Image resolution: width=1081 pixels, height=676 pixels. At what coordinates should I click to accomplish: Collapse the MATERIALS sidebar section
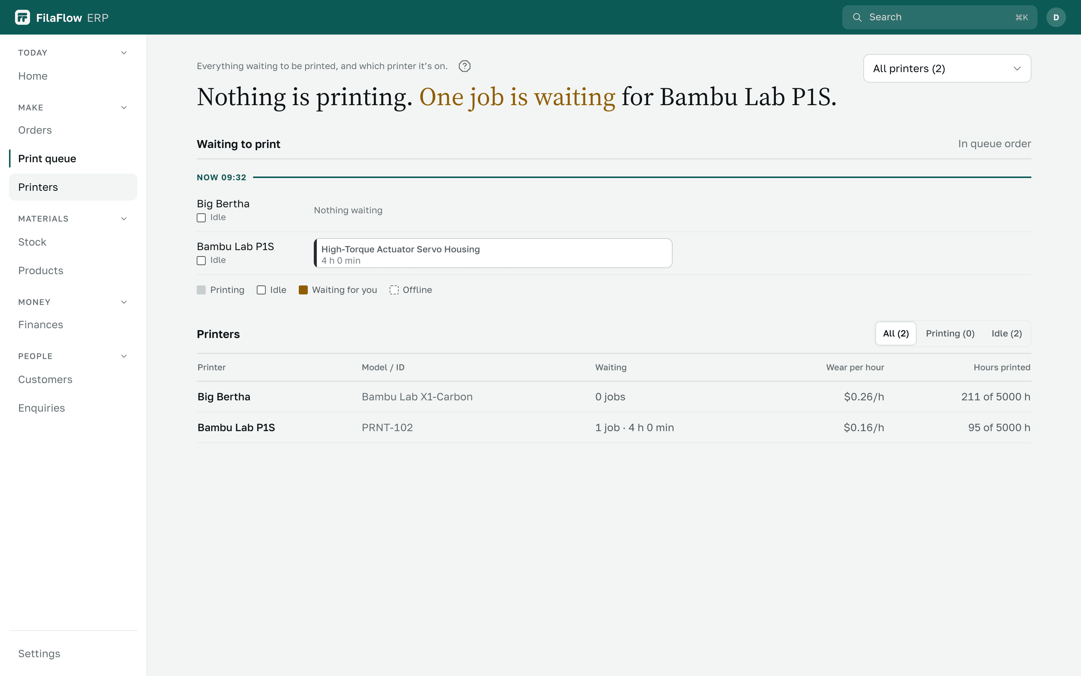pos(124,219)
